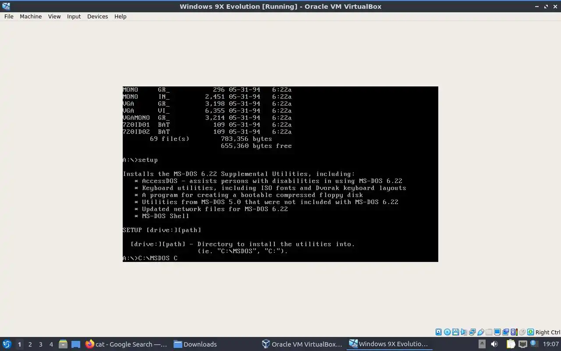Click the floppy disk status icon
This screenshot has width=561, height=351.
tap(455, 332)
